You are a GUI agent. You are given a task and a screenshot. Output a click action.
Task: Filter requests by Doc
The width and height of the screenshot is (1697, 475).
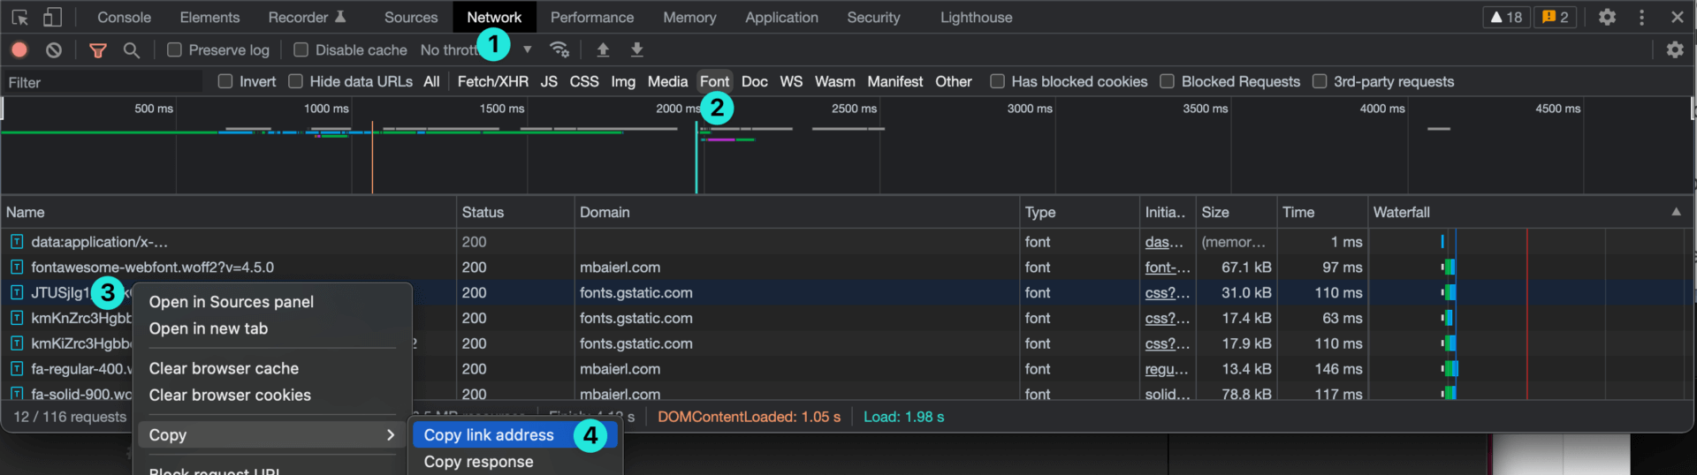[754, 81]
